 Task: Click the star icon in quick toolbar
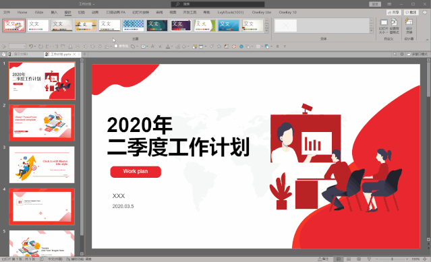point(219,46)
